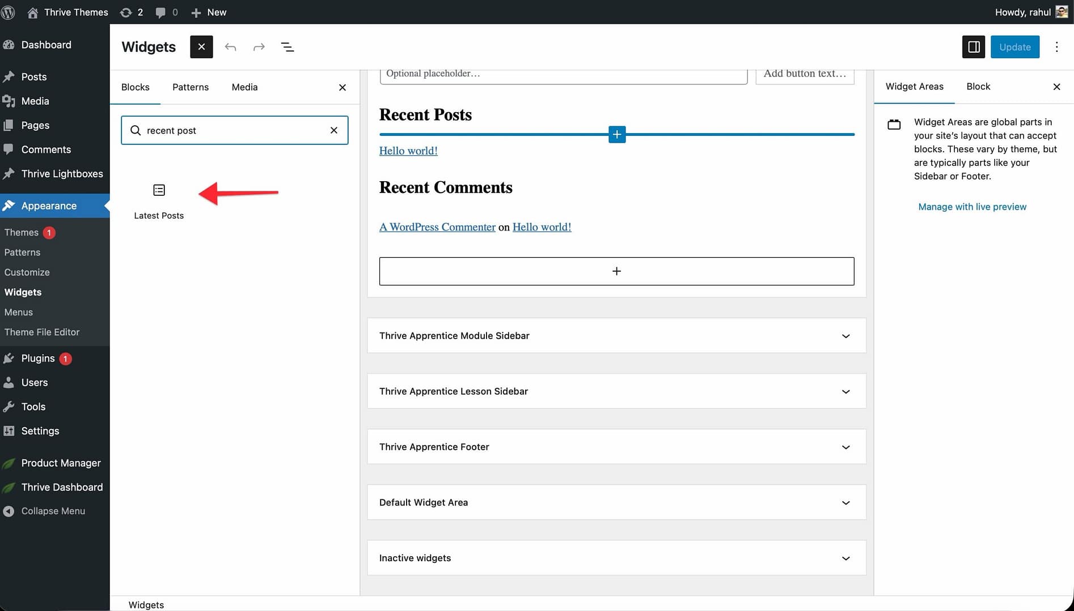This screenshot has height=611, width=1074.
Task: Click the Undo arrow in toolbar
Action: (x=230, y=47)
